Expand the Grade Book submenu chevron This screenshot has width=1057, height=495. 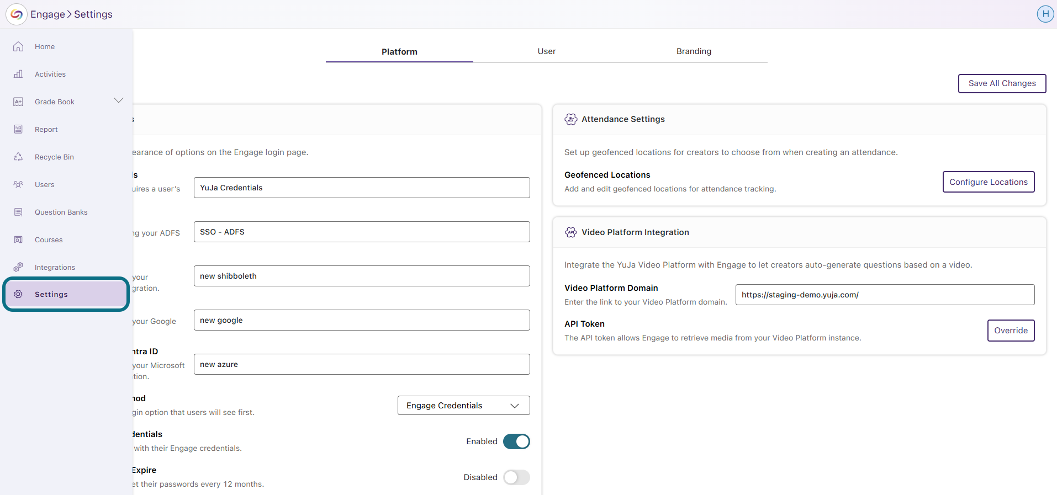118,100
